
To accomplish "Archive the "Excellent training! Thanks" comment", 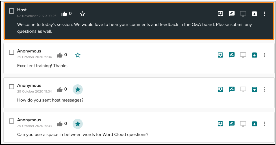I will click(x=254, y=55).
